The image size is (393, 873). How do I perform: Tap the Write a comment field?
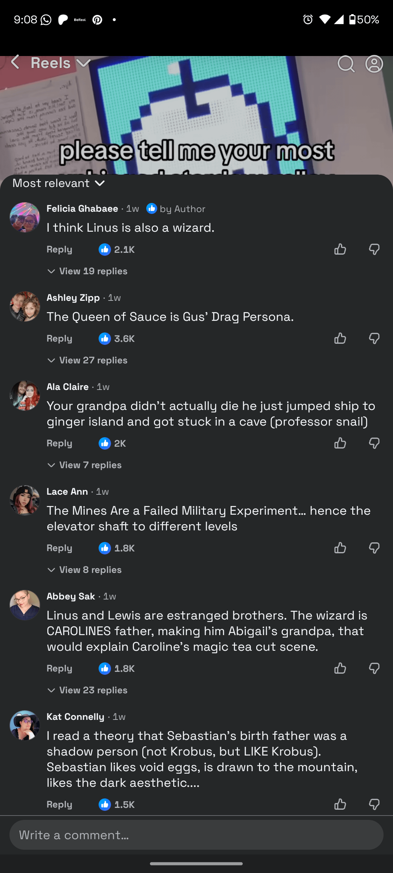pyautogui.click(x=196, y=835)
